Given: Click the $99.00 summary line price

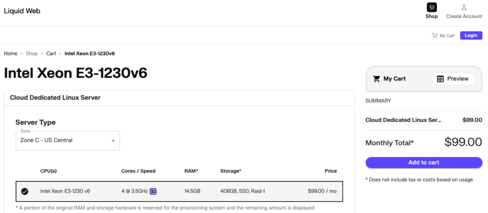Looking at the screenshot, I should pyautogui.click(x=472, y=120).
